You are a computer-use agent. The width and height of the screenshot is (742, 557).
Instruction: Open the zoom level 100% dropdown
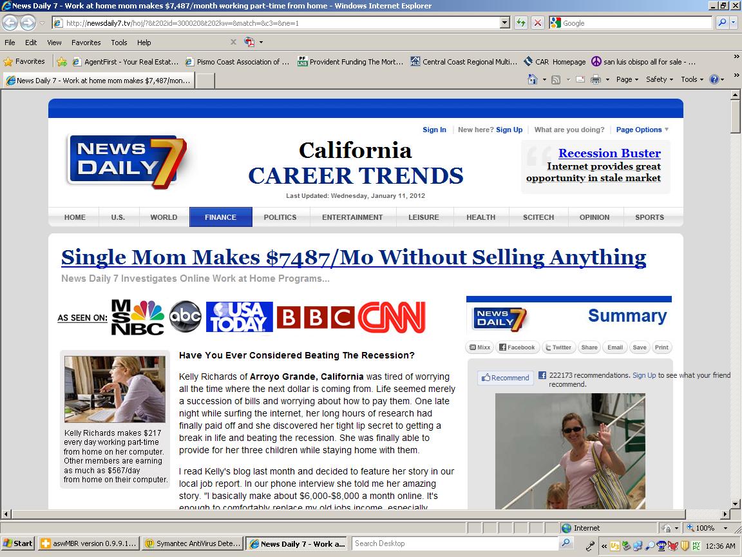click(x=725, y=527)
